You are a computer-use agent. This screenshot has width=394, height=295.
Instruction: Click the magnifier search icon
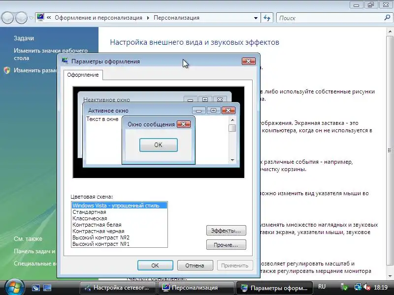click(x=387, y=18)
